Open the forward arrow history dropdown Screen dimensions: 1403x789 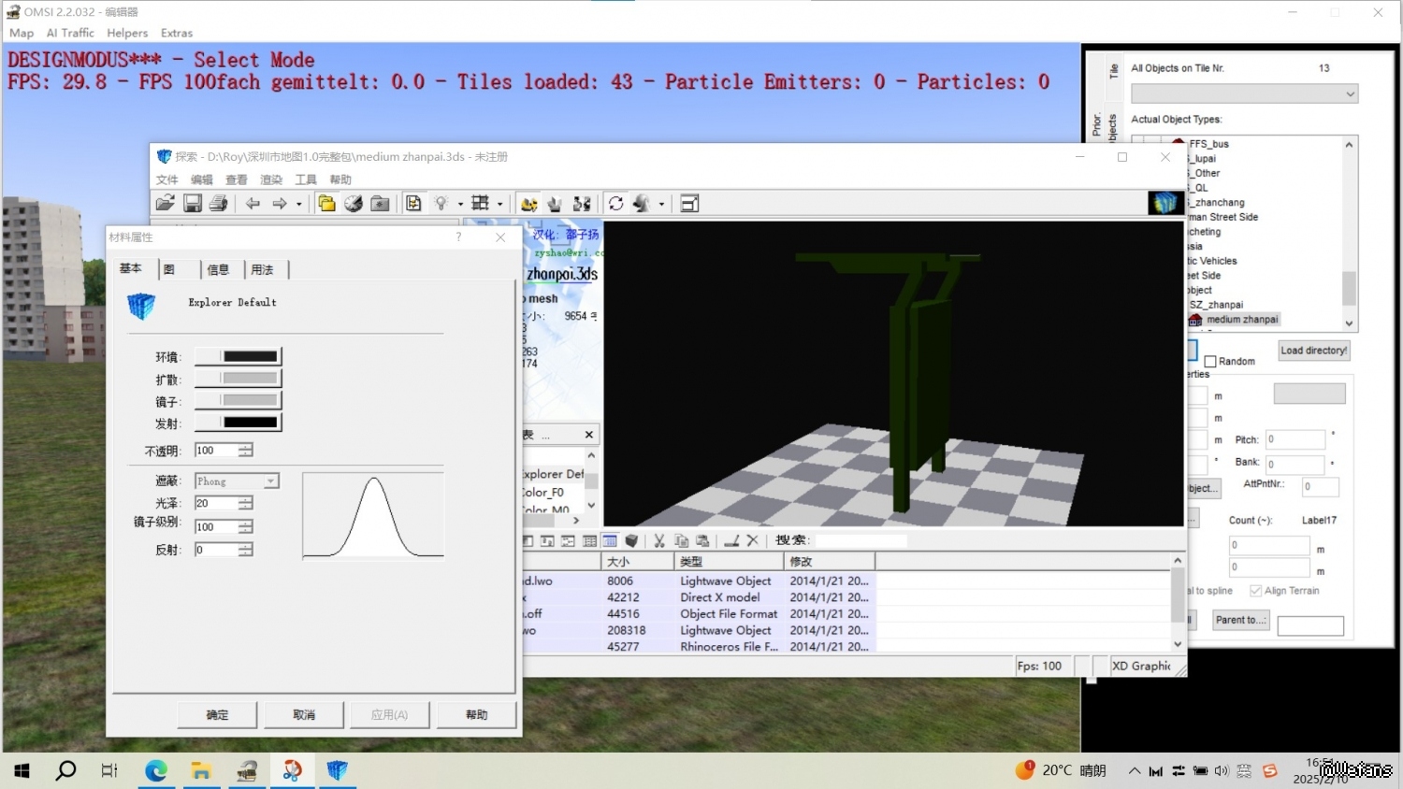(x=299, y=204)
